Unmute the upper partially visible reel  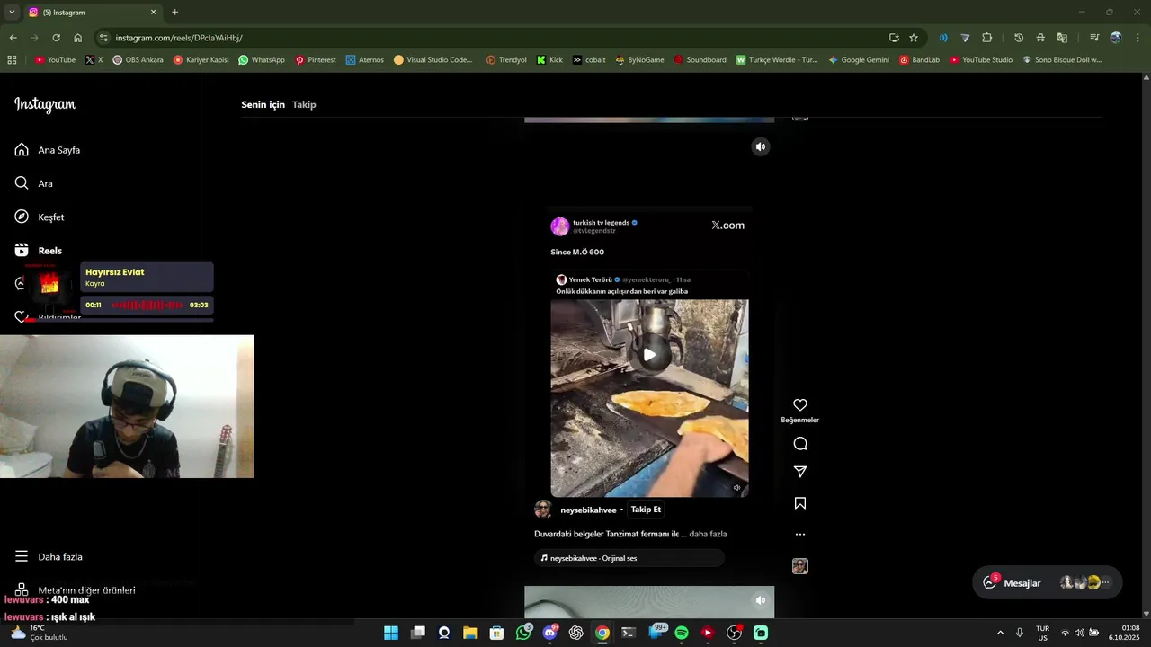tap(761, 146)
